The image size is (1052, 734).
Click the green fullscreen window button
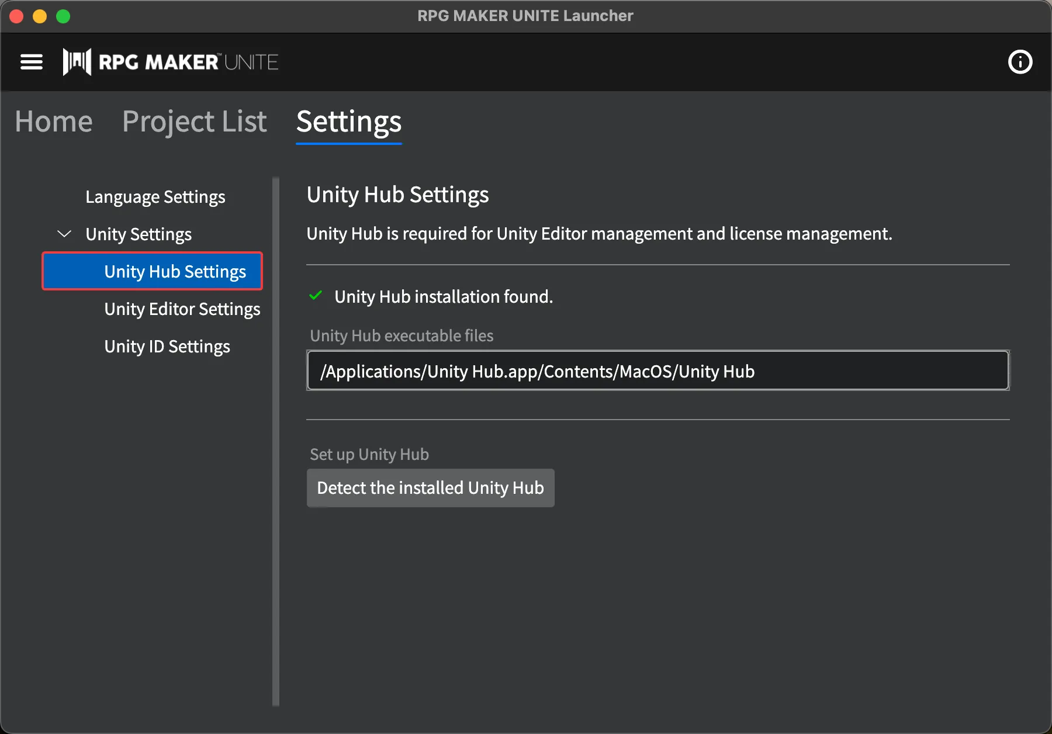[x=63, y=16]
